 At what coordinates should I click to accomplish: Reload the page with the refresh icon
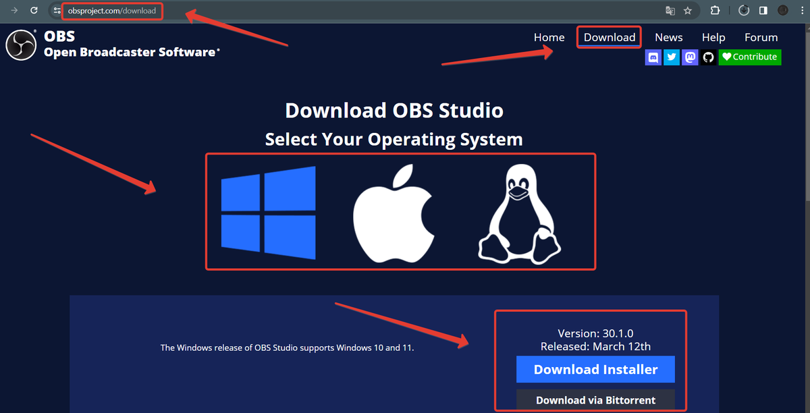34,11
